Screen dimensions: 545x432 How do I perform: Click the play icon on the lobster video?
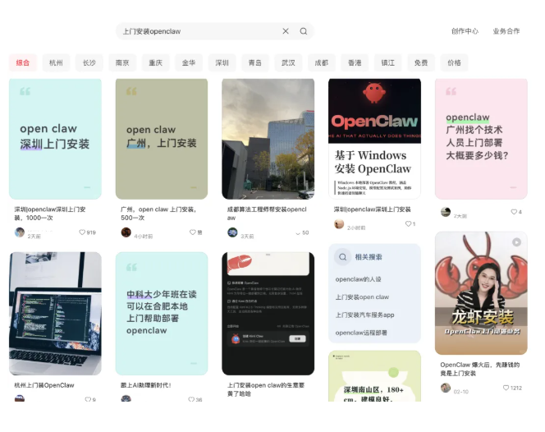516,242
